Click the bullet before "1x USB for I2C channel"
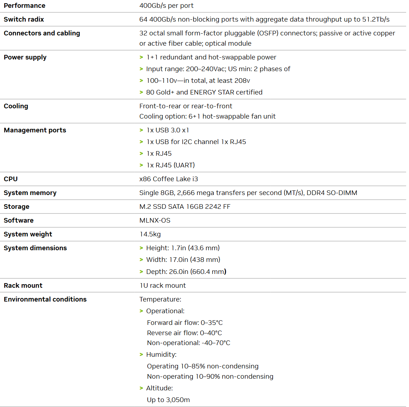This screenshot has height=407, width=409. click(141, 142)
